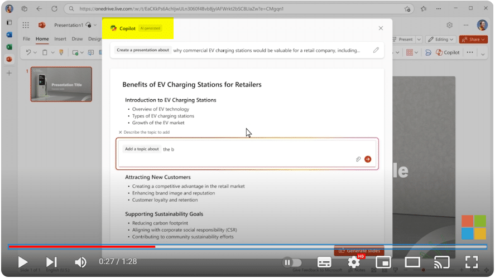Click the PowerPoint logo icon
The image size is (495, 278).
pos(42,25)
